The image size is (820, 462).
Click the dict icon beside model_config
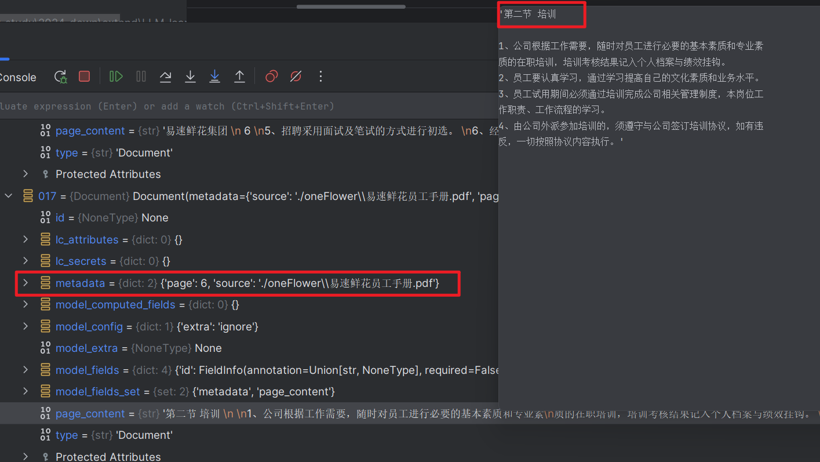click(45, 326)
